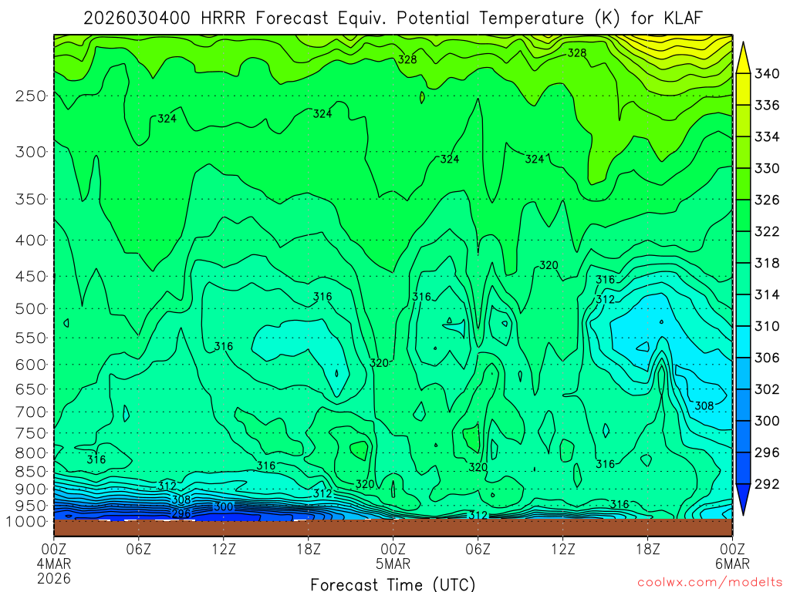This screenshot has width=790, height=592.
Task: Click the 700 pressure level label
Action: pos(30,412)
